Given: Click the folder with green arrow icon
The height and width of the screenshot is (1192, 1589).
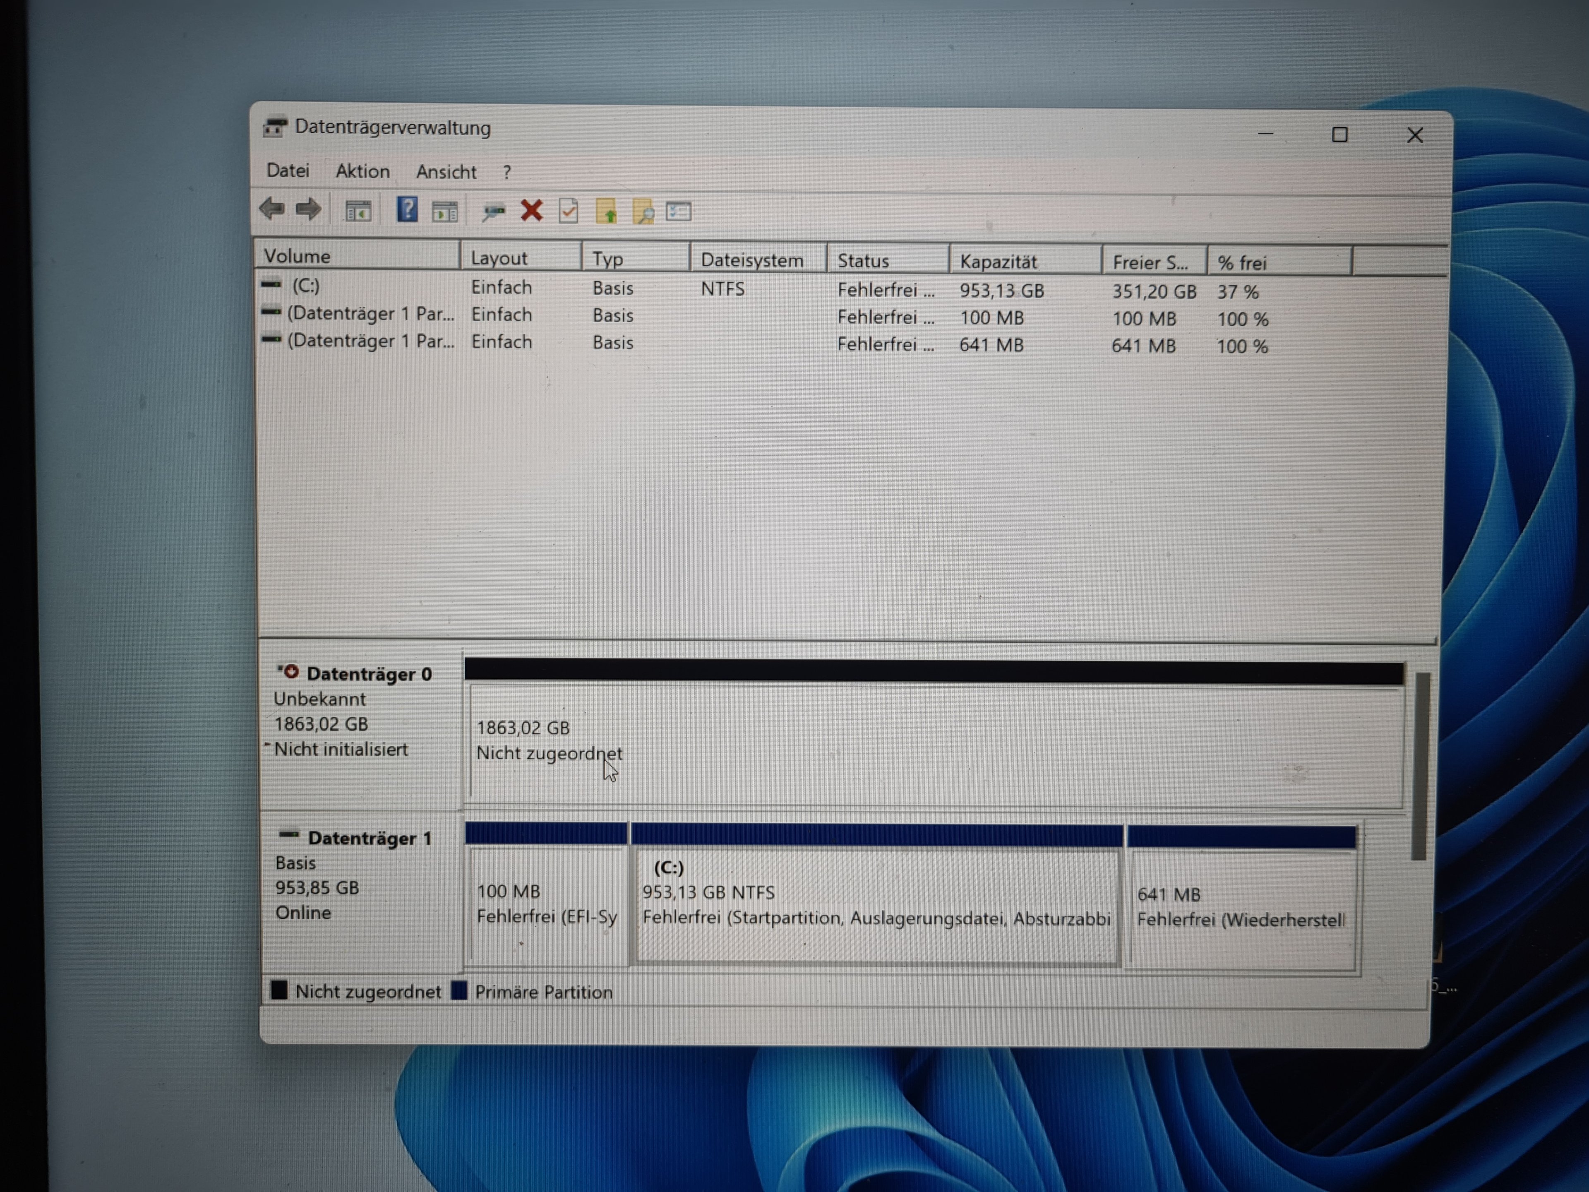Looking at the screenshot, I should click(606, 212).
